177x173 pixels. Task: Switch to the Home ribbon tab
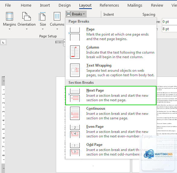coord(26,5)
